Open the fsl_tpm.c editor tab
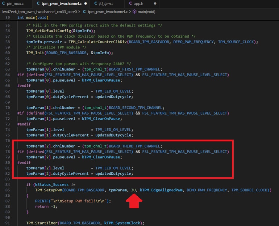Screen dimensions: 279x226 [106, 4]
